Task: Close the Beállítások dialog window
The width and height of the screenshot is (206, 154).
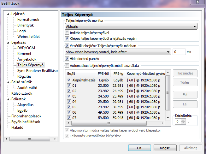Action: [198, 2]
